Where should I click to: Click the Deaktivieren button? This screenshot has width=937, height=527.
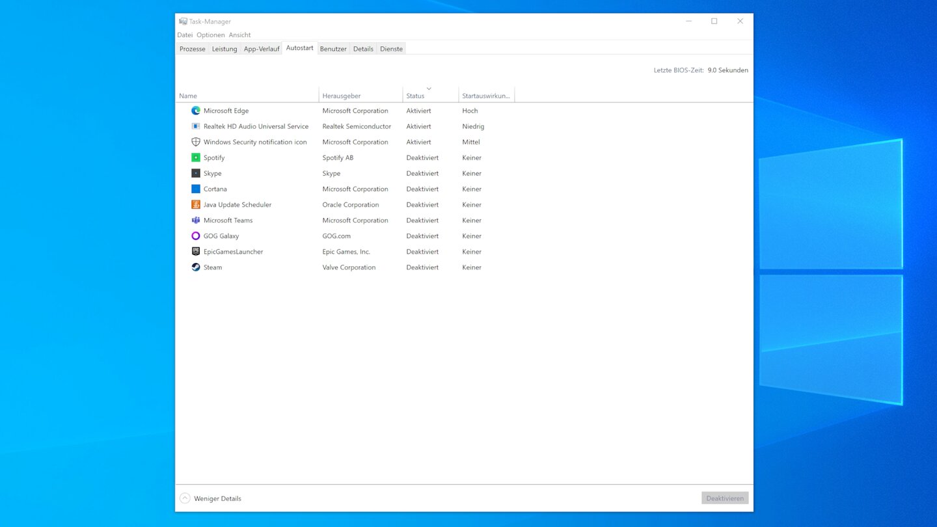725,498
